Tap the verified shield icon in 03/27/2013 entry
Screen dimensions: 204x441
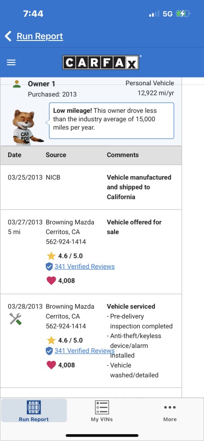pyautogui.click(x=49, y=267)
